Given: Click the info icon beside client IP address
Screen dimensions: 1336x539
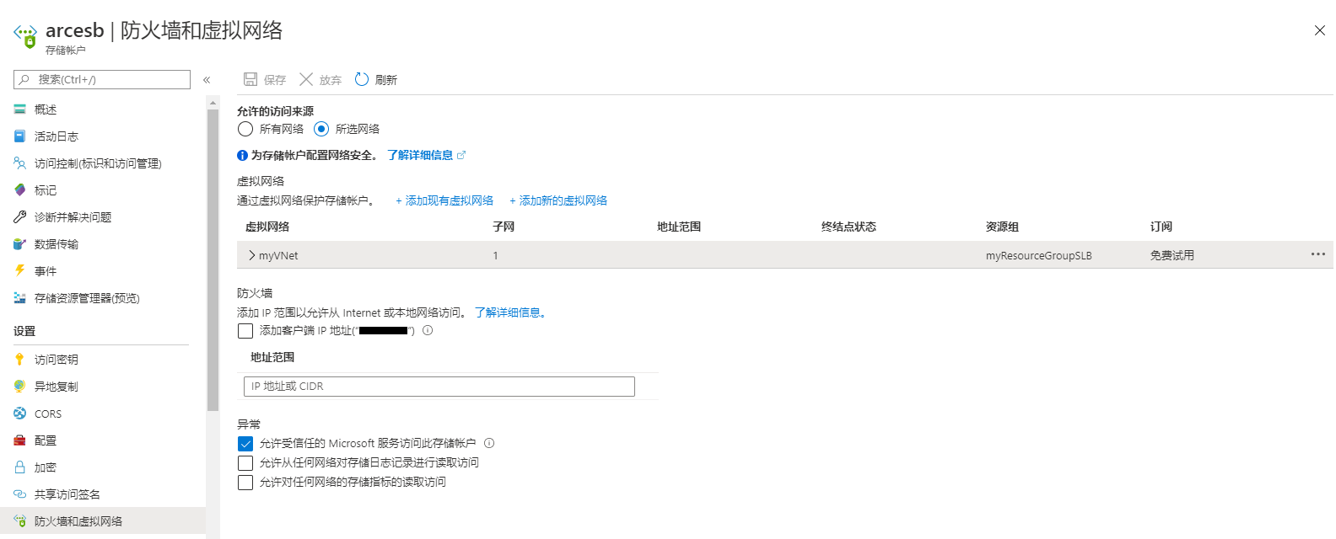Looking at the screenshot, I should 428,330.
